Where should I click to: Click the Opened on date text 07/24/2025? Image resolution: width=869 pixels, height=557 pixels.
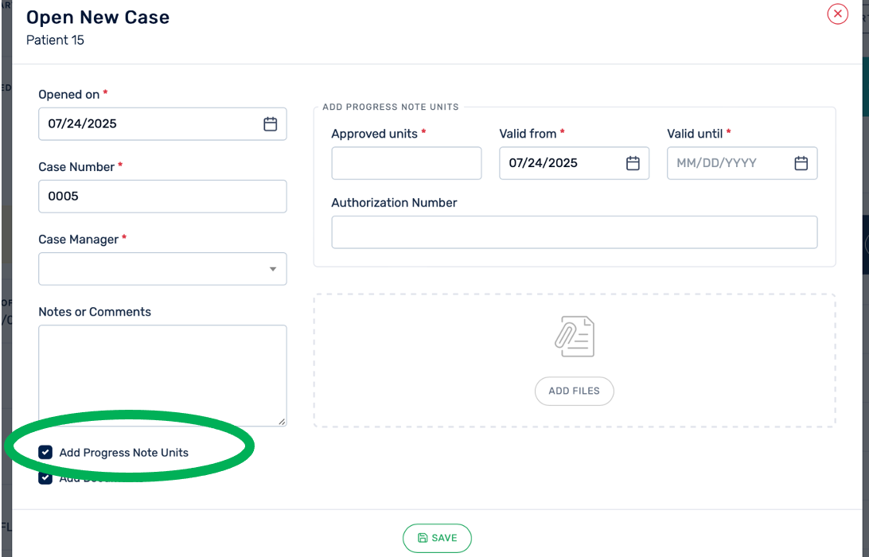(83, 124)
